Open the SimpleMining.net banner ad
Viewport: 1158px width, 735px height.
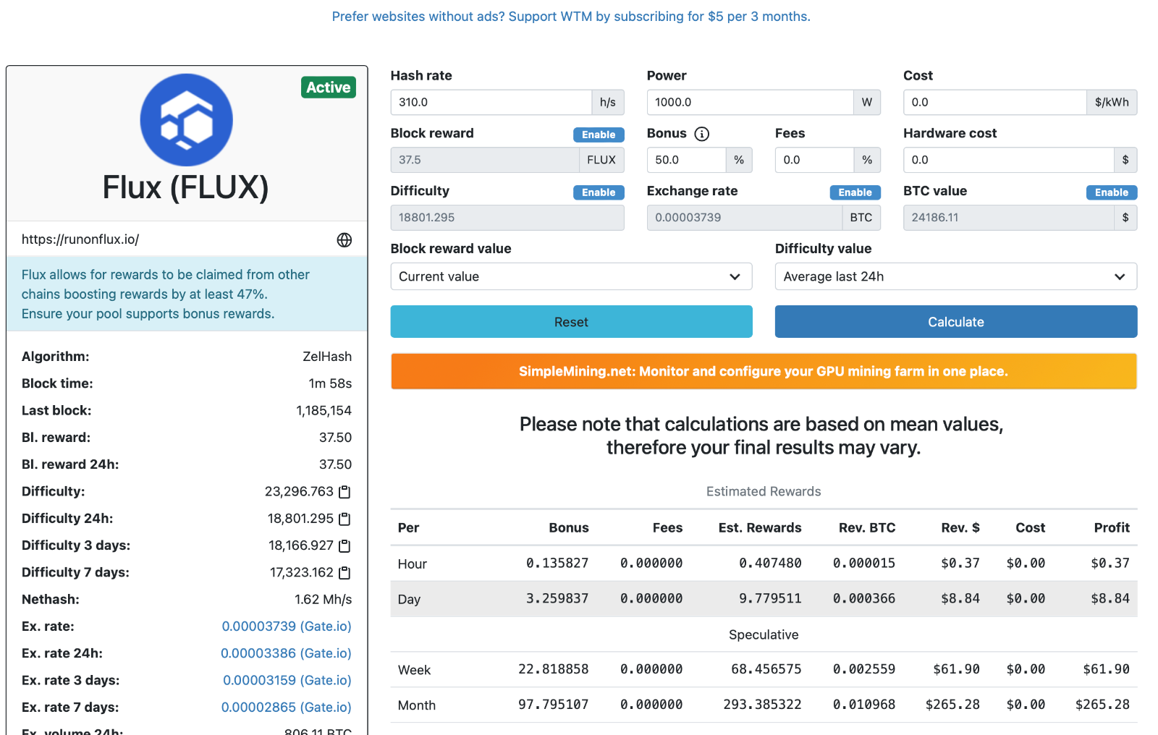click(764, 371)
